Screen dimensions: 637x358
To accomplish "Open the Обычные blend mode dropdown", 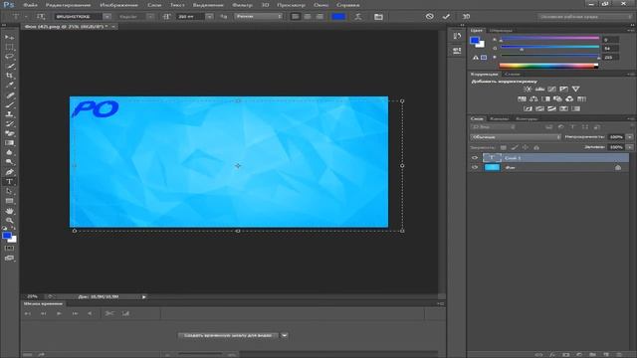I will (x=516, y=137).
